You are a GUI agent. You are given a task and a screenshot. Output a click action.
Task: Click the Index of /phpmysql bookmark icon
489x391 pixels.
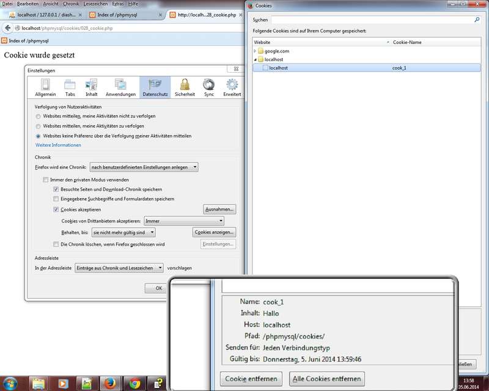point(4,40)
